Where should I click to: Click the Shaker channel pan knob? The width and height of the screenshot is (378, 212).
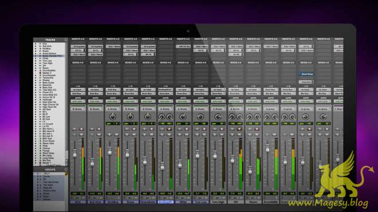[x=323, y=117]
